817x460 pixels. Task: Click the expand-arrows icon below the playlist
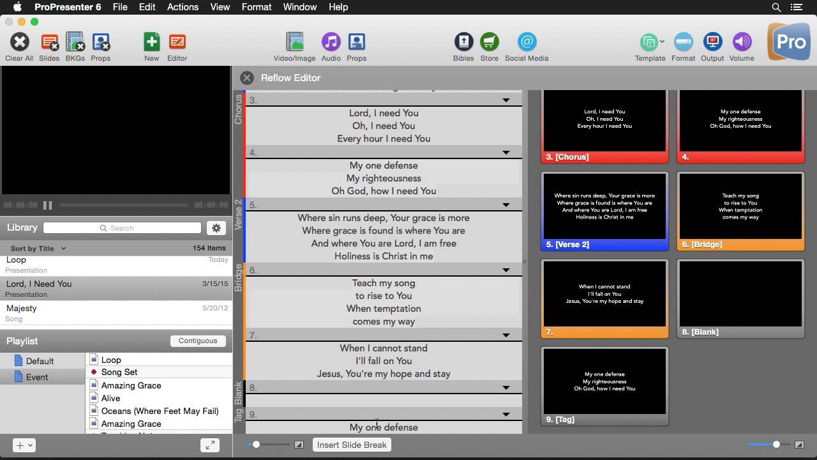click(x=209, y=445)
